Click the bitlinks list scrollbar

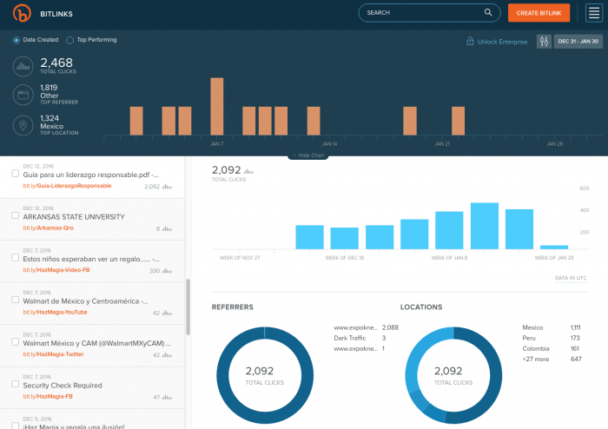click(188, 307)
